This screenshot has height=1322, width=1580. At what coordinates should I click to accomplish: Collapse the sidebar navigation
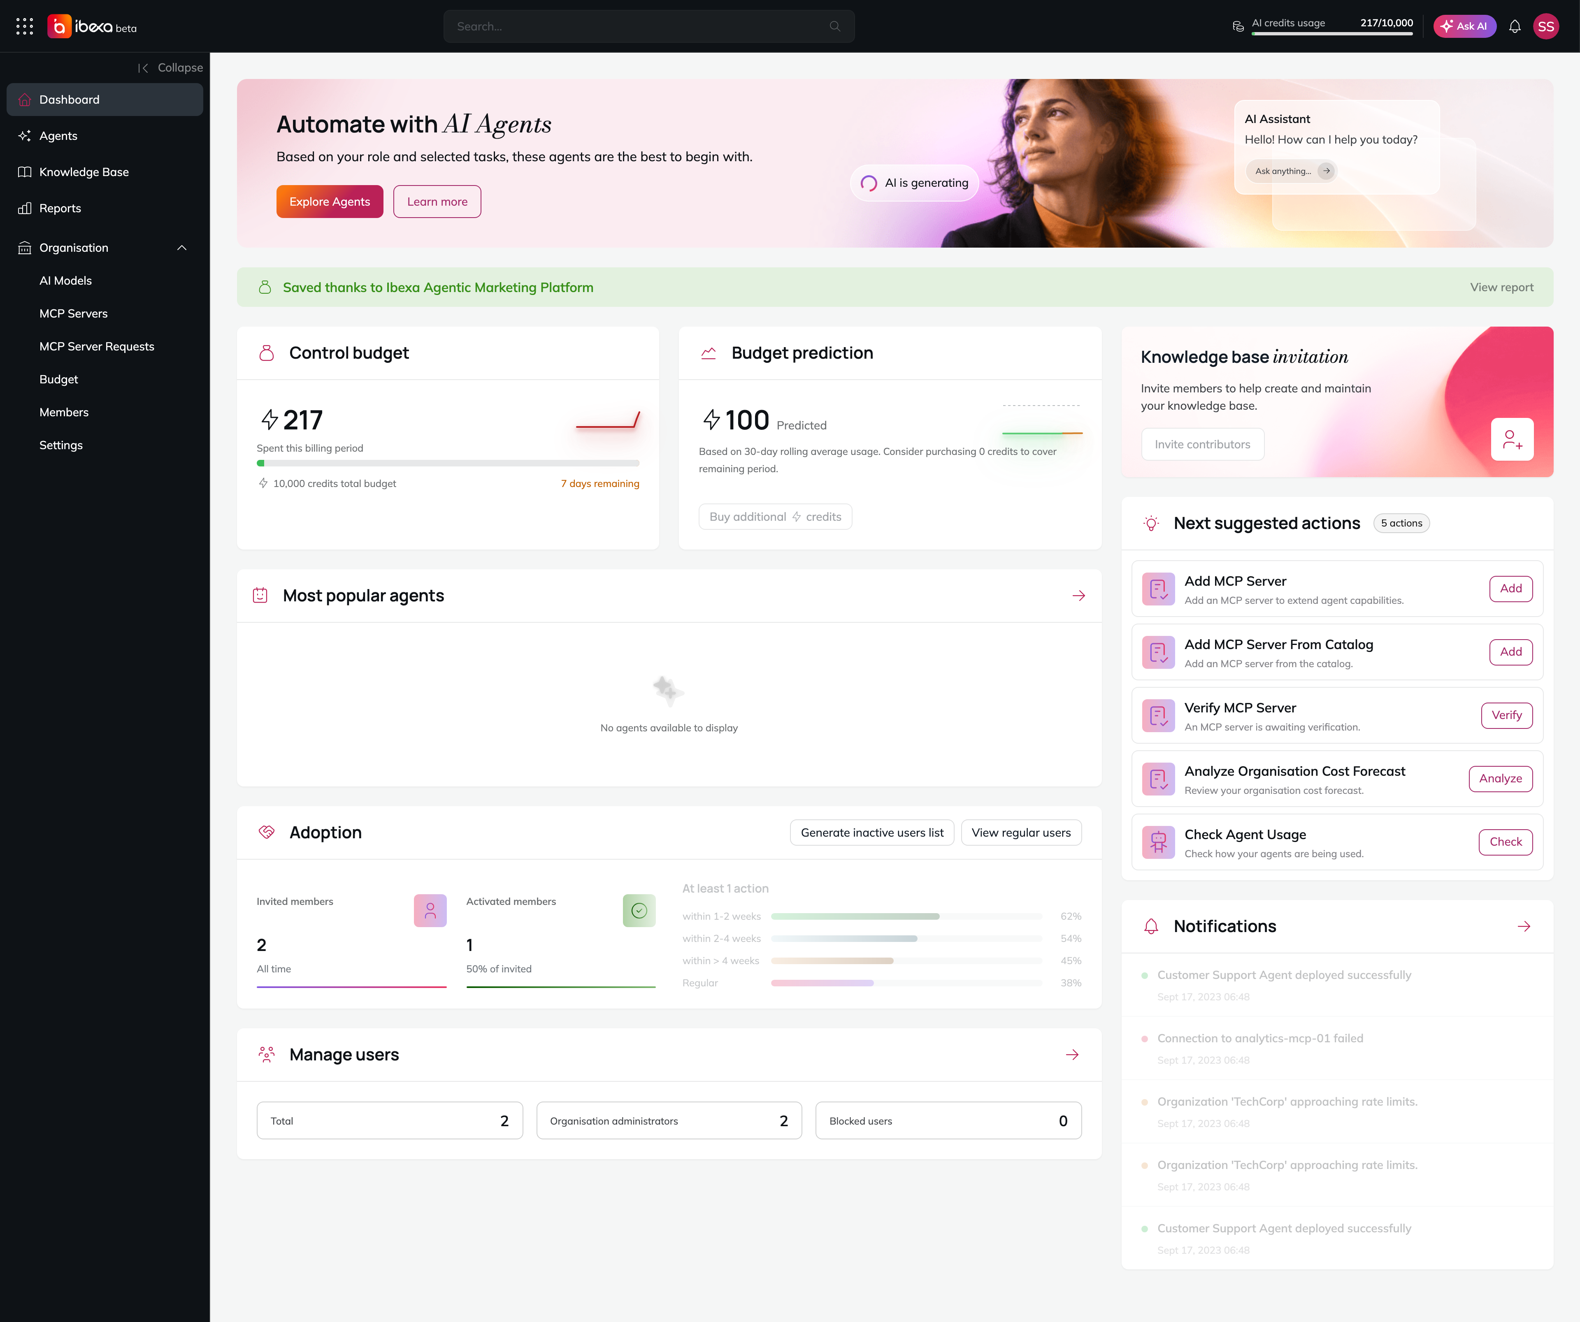pyautogui.click(x=170, y=68)
